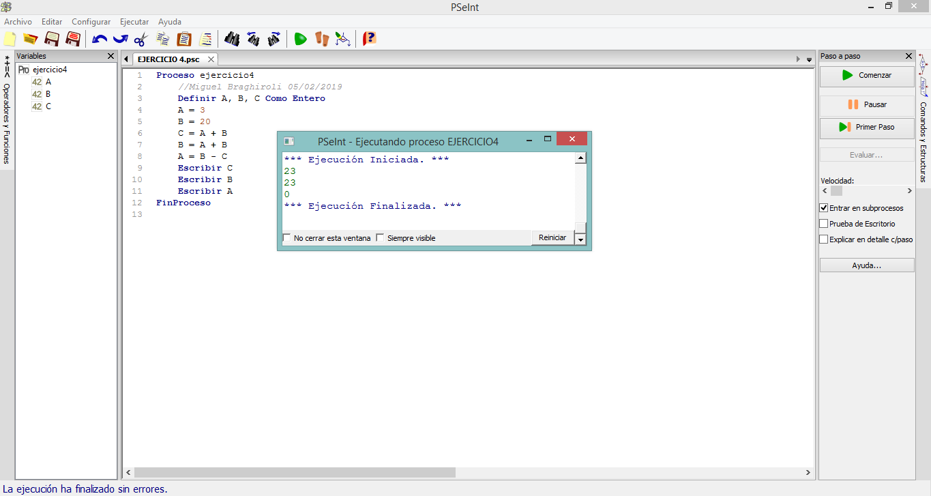Disable Entrar en subprocesos
931x496 pixels.
coord(823,209)
